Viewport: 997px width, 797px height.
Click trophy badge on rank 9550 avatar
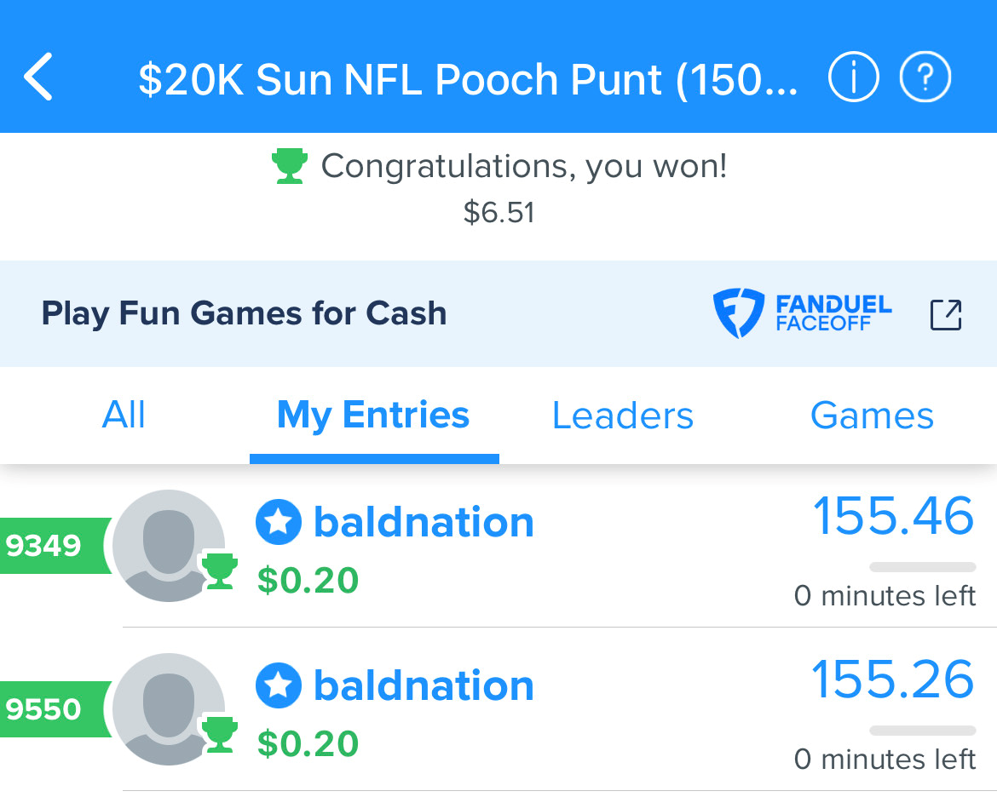click(x=219, y=734)
